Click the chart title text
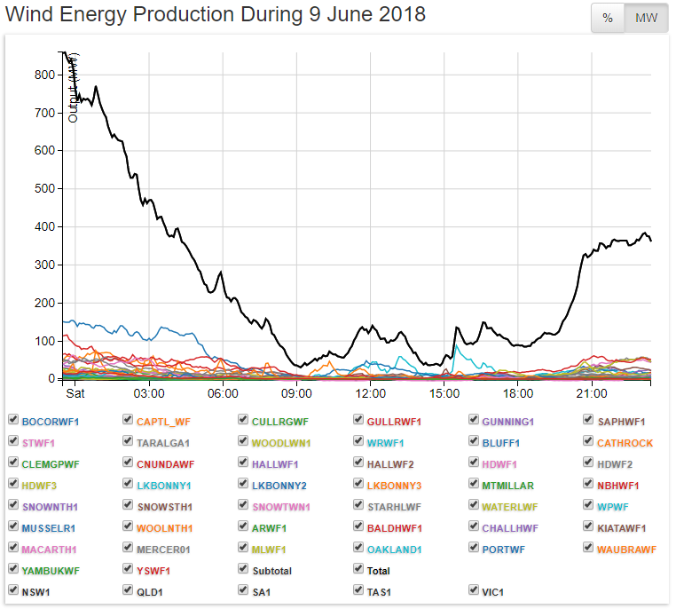 tap(216, 15)
